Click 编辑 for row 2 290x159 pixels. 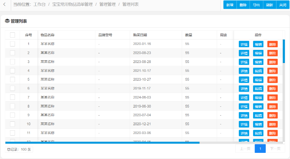tap(258, 53)
